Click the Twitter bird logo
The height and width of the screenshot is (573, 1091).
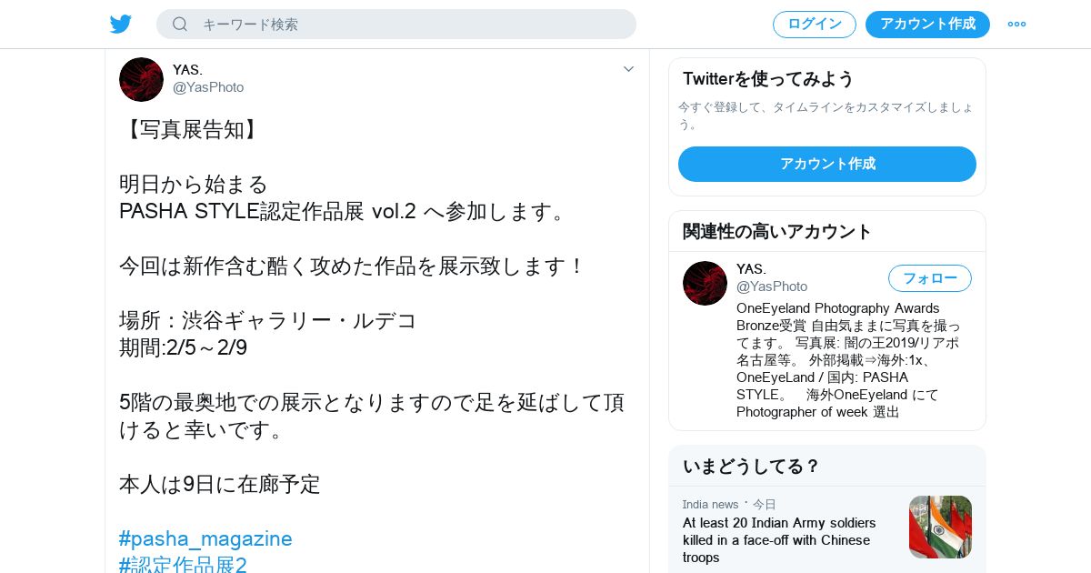(x=121, y=24)
